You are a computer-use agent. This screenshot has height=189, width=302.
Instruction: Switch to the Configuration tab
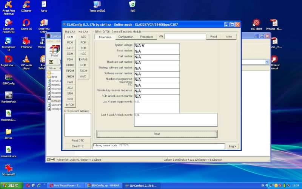126,37
